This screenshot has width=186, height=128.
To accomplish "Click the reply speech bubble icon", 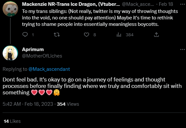I will tap(25, 35).
